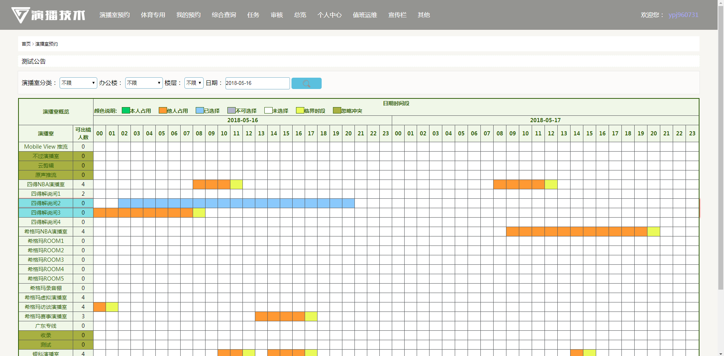Screen dimensions: 724x356
Task: Click the green 本人占用 legend swatch
Action: (126, 110)
